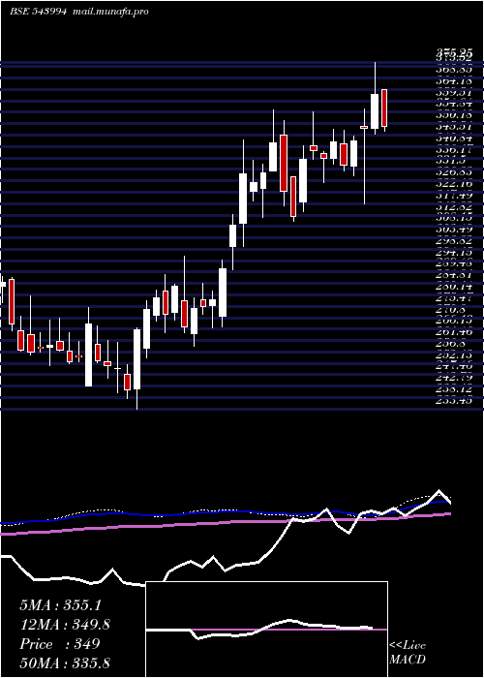This screenshot has width=484, height=678.
Task: Click the mail.munafa.pro source label
Action: pos(109,12)
